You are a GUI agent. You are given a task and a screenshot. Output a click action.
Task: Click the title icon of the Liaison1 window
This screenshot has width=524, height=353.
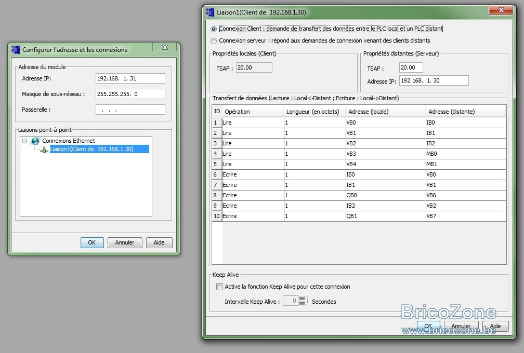210,12
